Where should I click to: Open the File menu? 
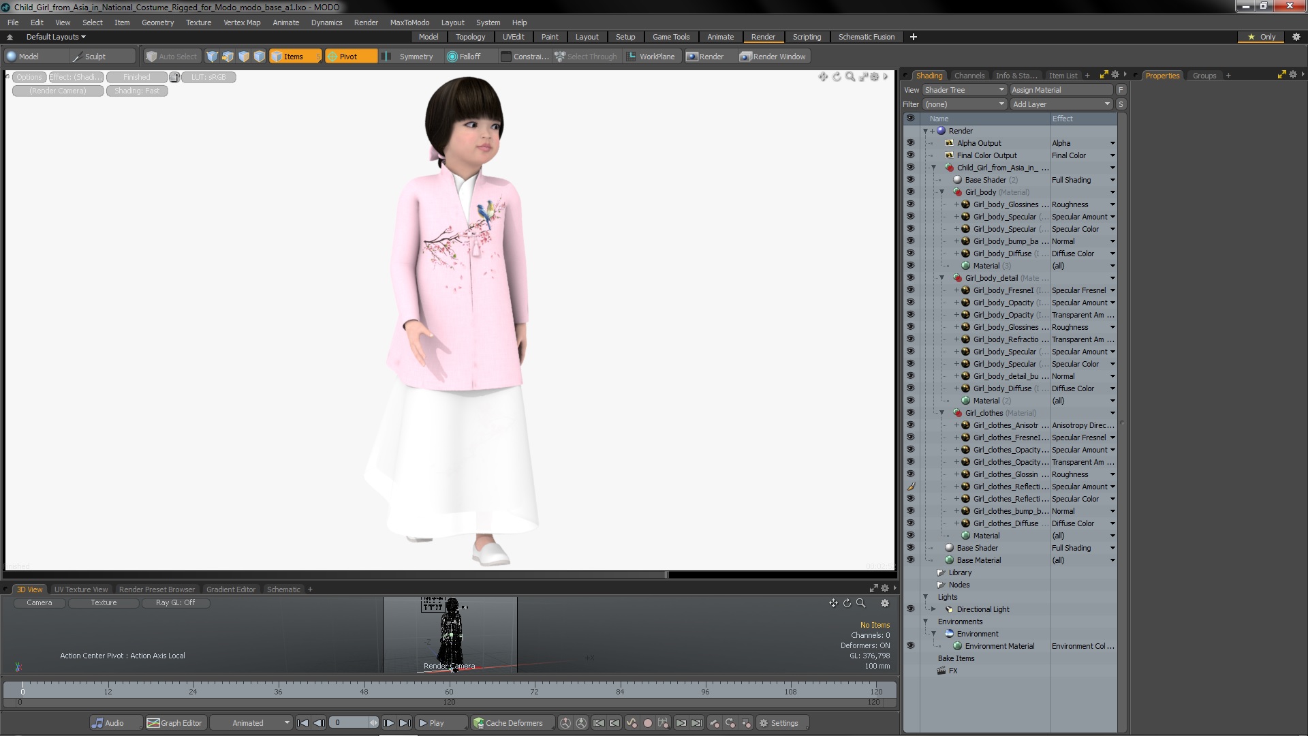13,22
